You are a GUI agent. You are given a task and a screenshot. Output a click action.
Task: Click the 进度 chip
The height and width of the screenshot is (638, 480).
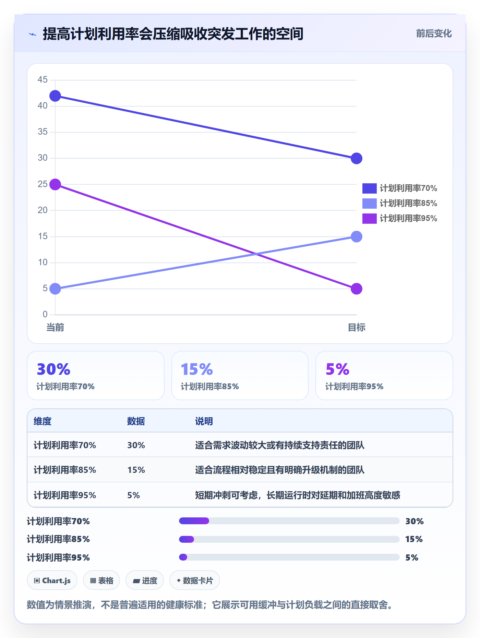[145, 580]
